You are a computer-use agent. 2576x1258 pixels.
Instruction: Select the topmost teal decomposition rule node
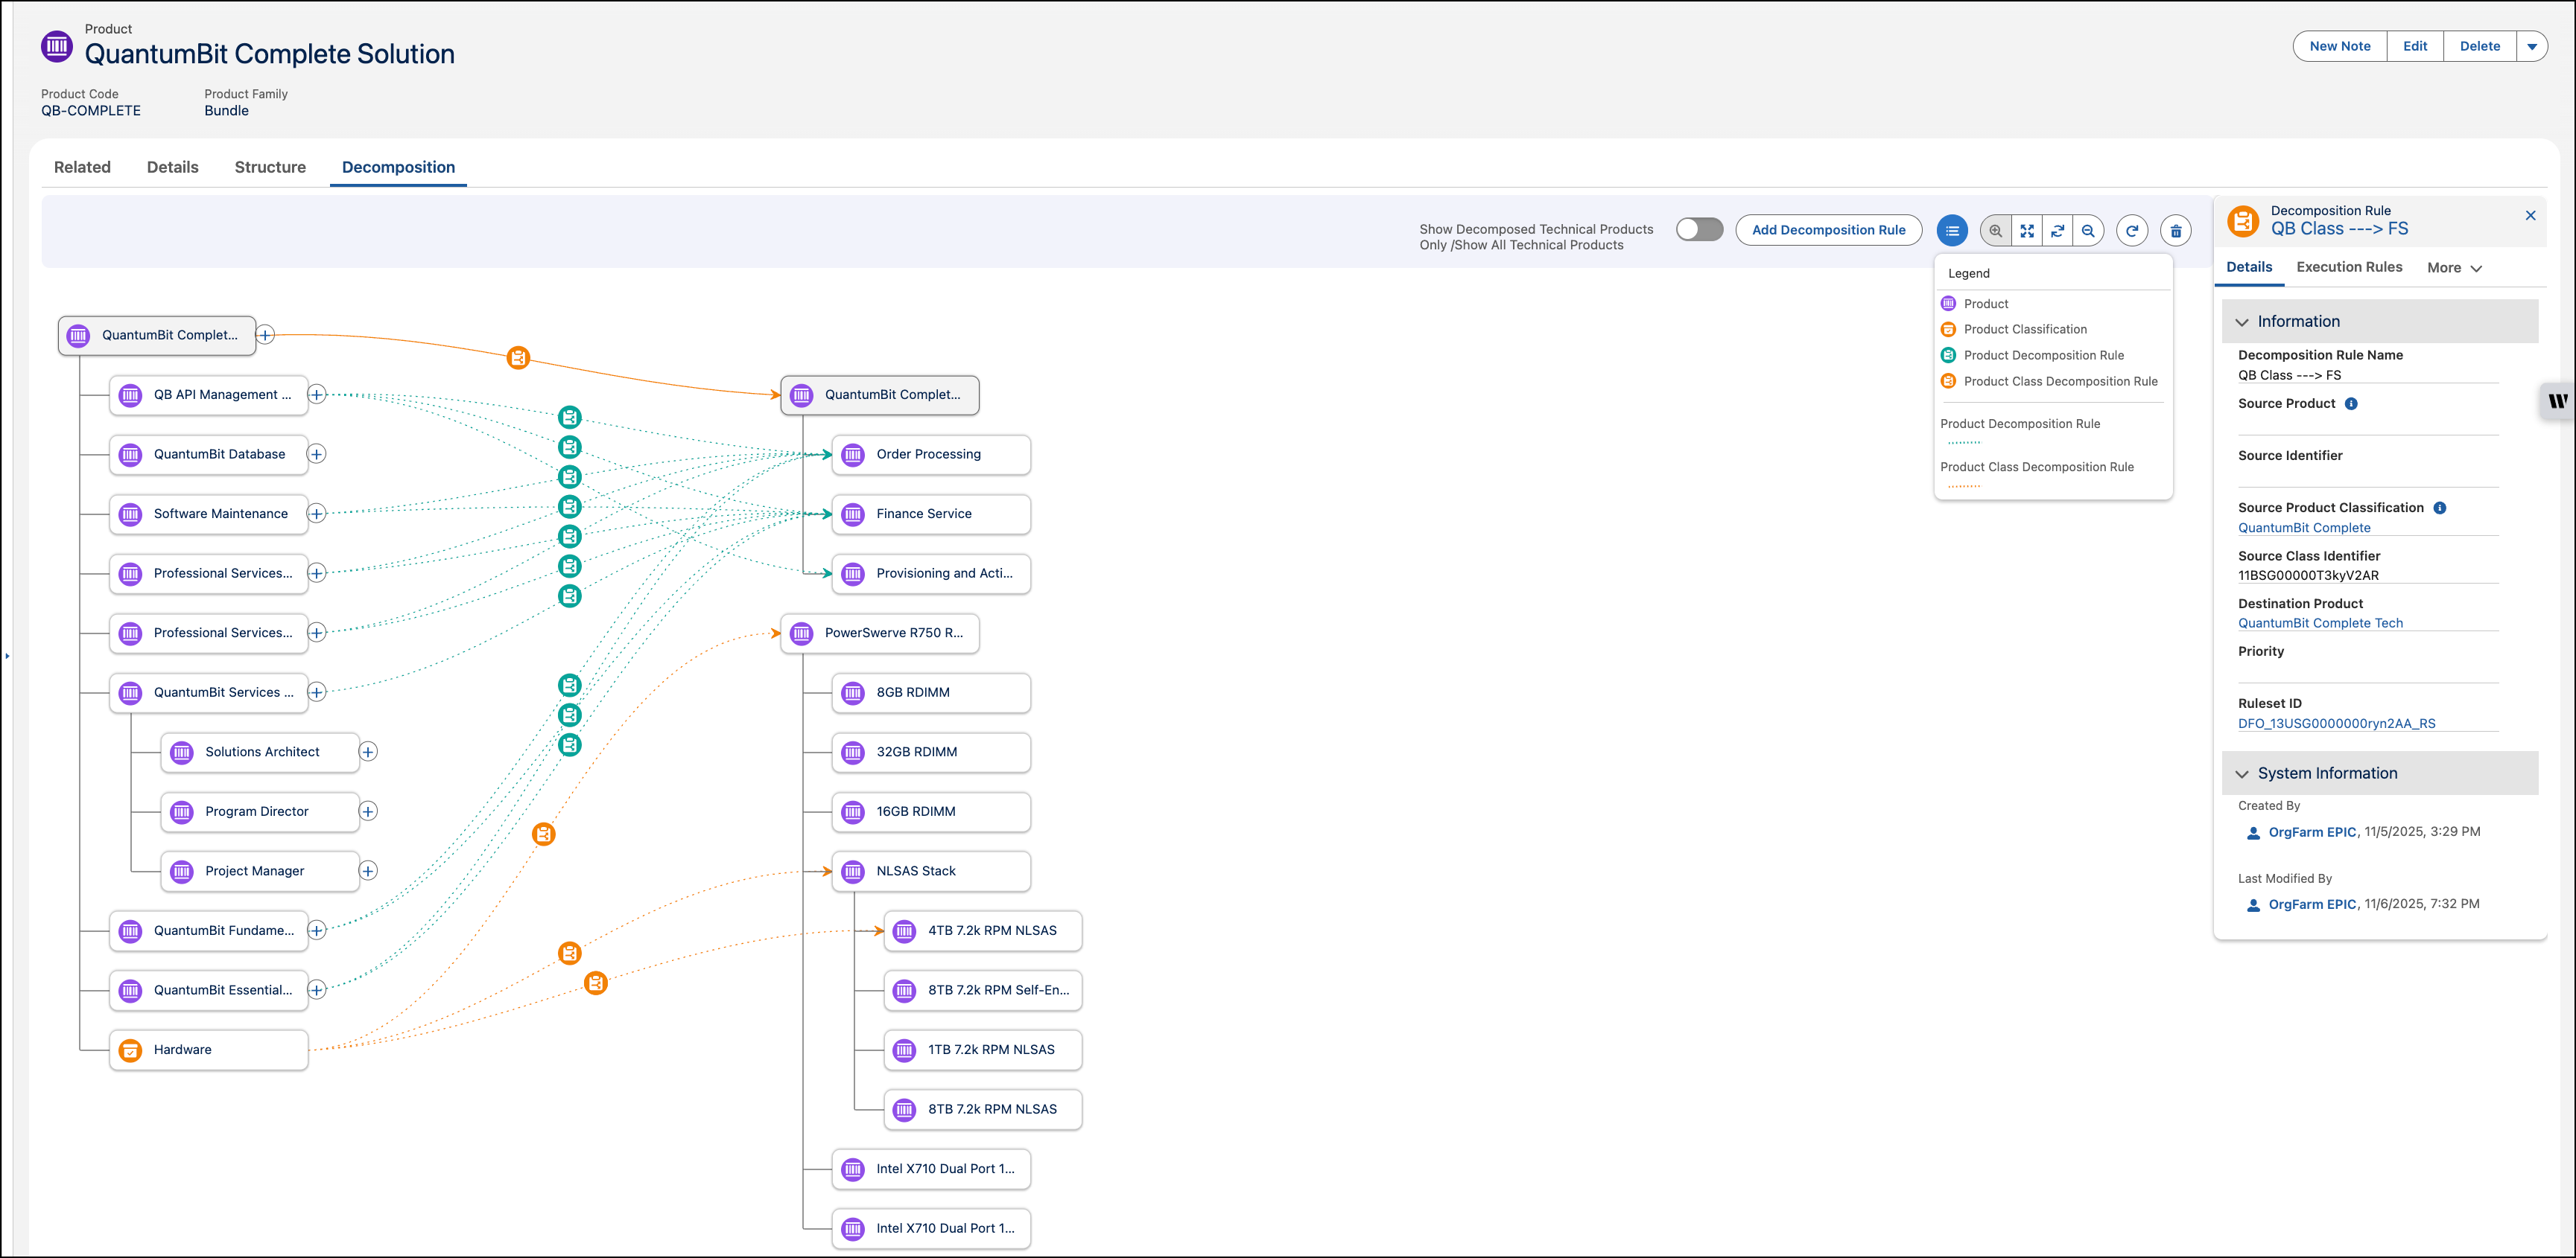[x=569, y=418]
